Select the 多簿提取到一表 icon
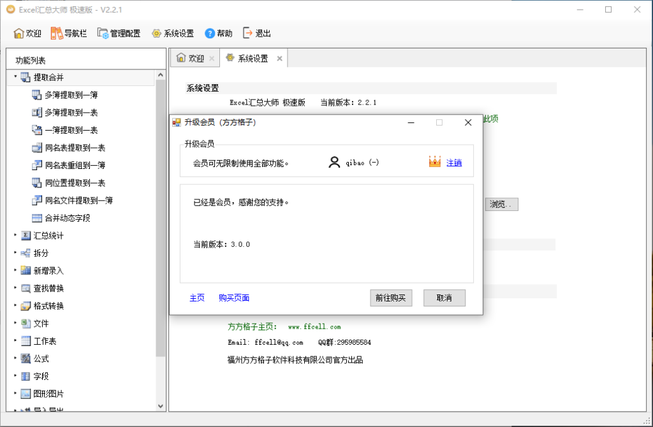 36,112
